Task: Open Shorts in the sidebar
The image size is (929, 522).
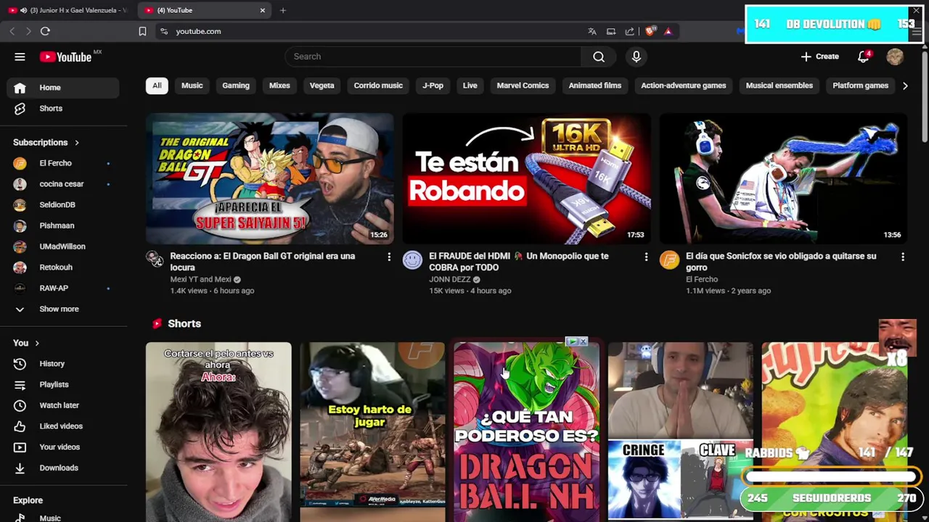Action: [64, 109]
